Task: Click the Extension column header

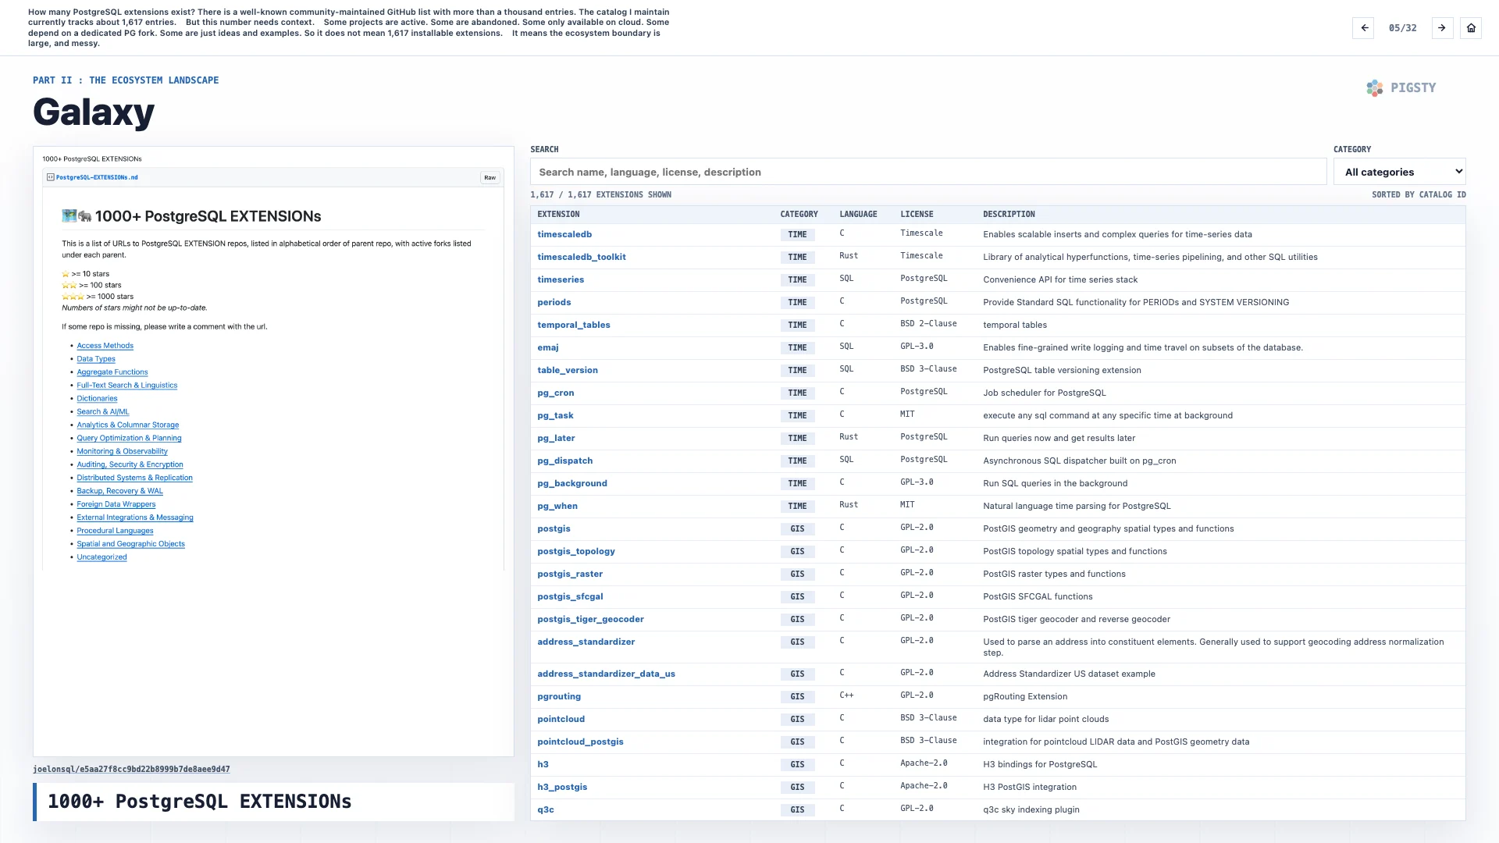Action: [558, 215]
